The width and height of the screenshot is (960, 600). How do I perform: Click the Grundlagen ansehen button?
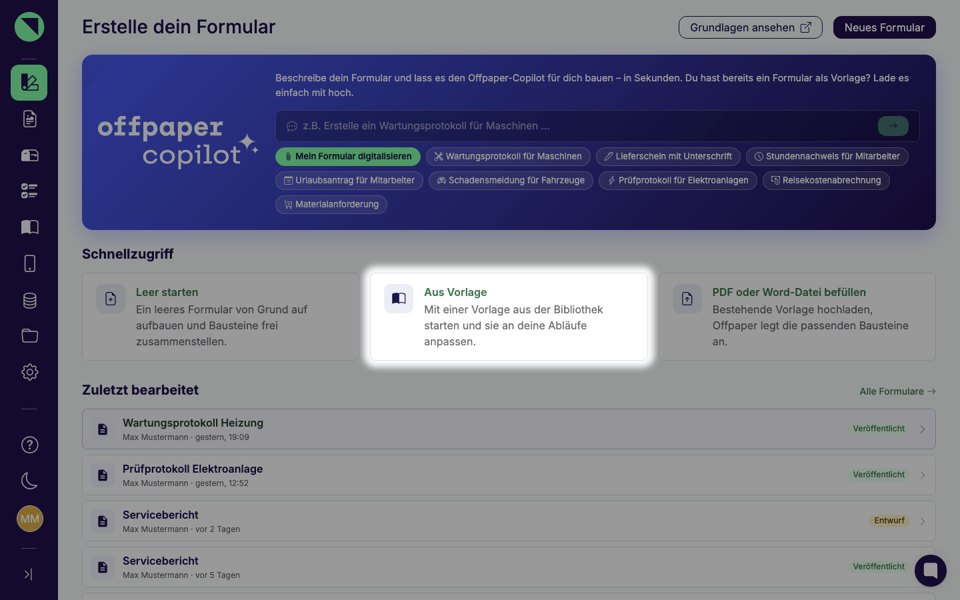click(x=750, y=27)
